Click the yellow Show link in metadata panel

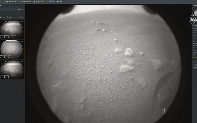(x=195, y=58)
